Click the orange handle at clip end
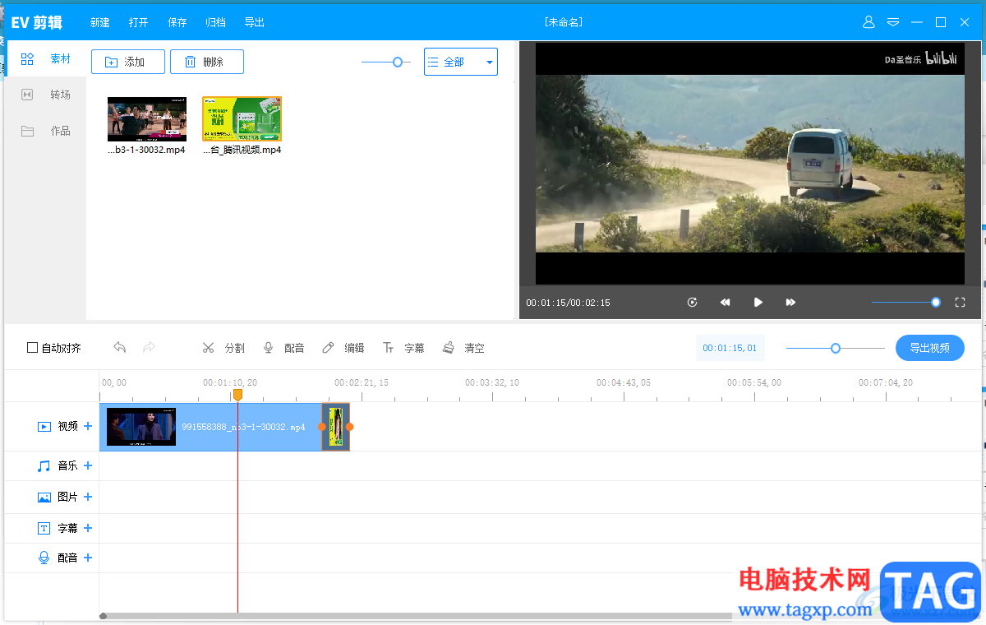Image resolution: width=986 pixels, height=625 pixels. coord(349,427)
